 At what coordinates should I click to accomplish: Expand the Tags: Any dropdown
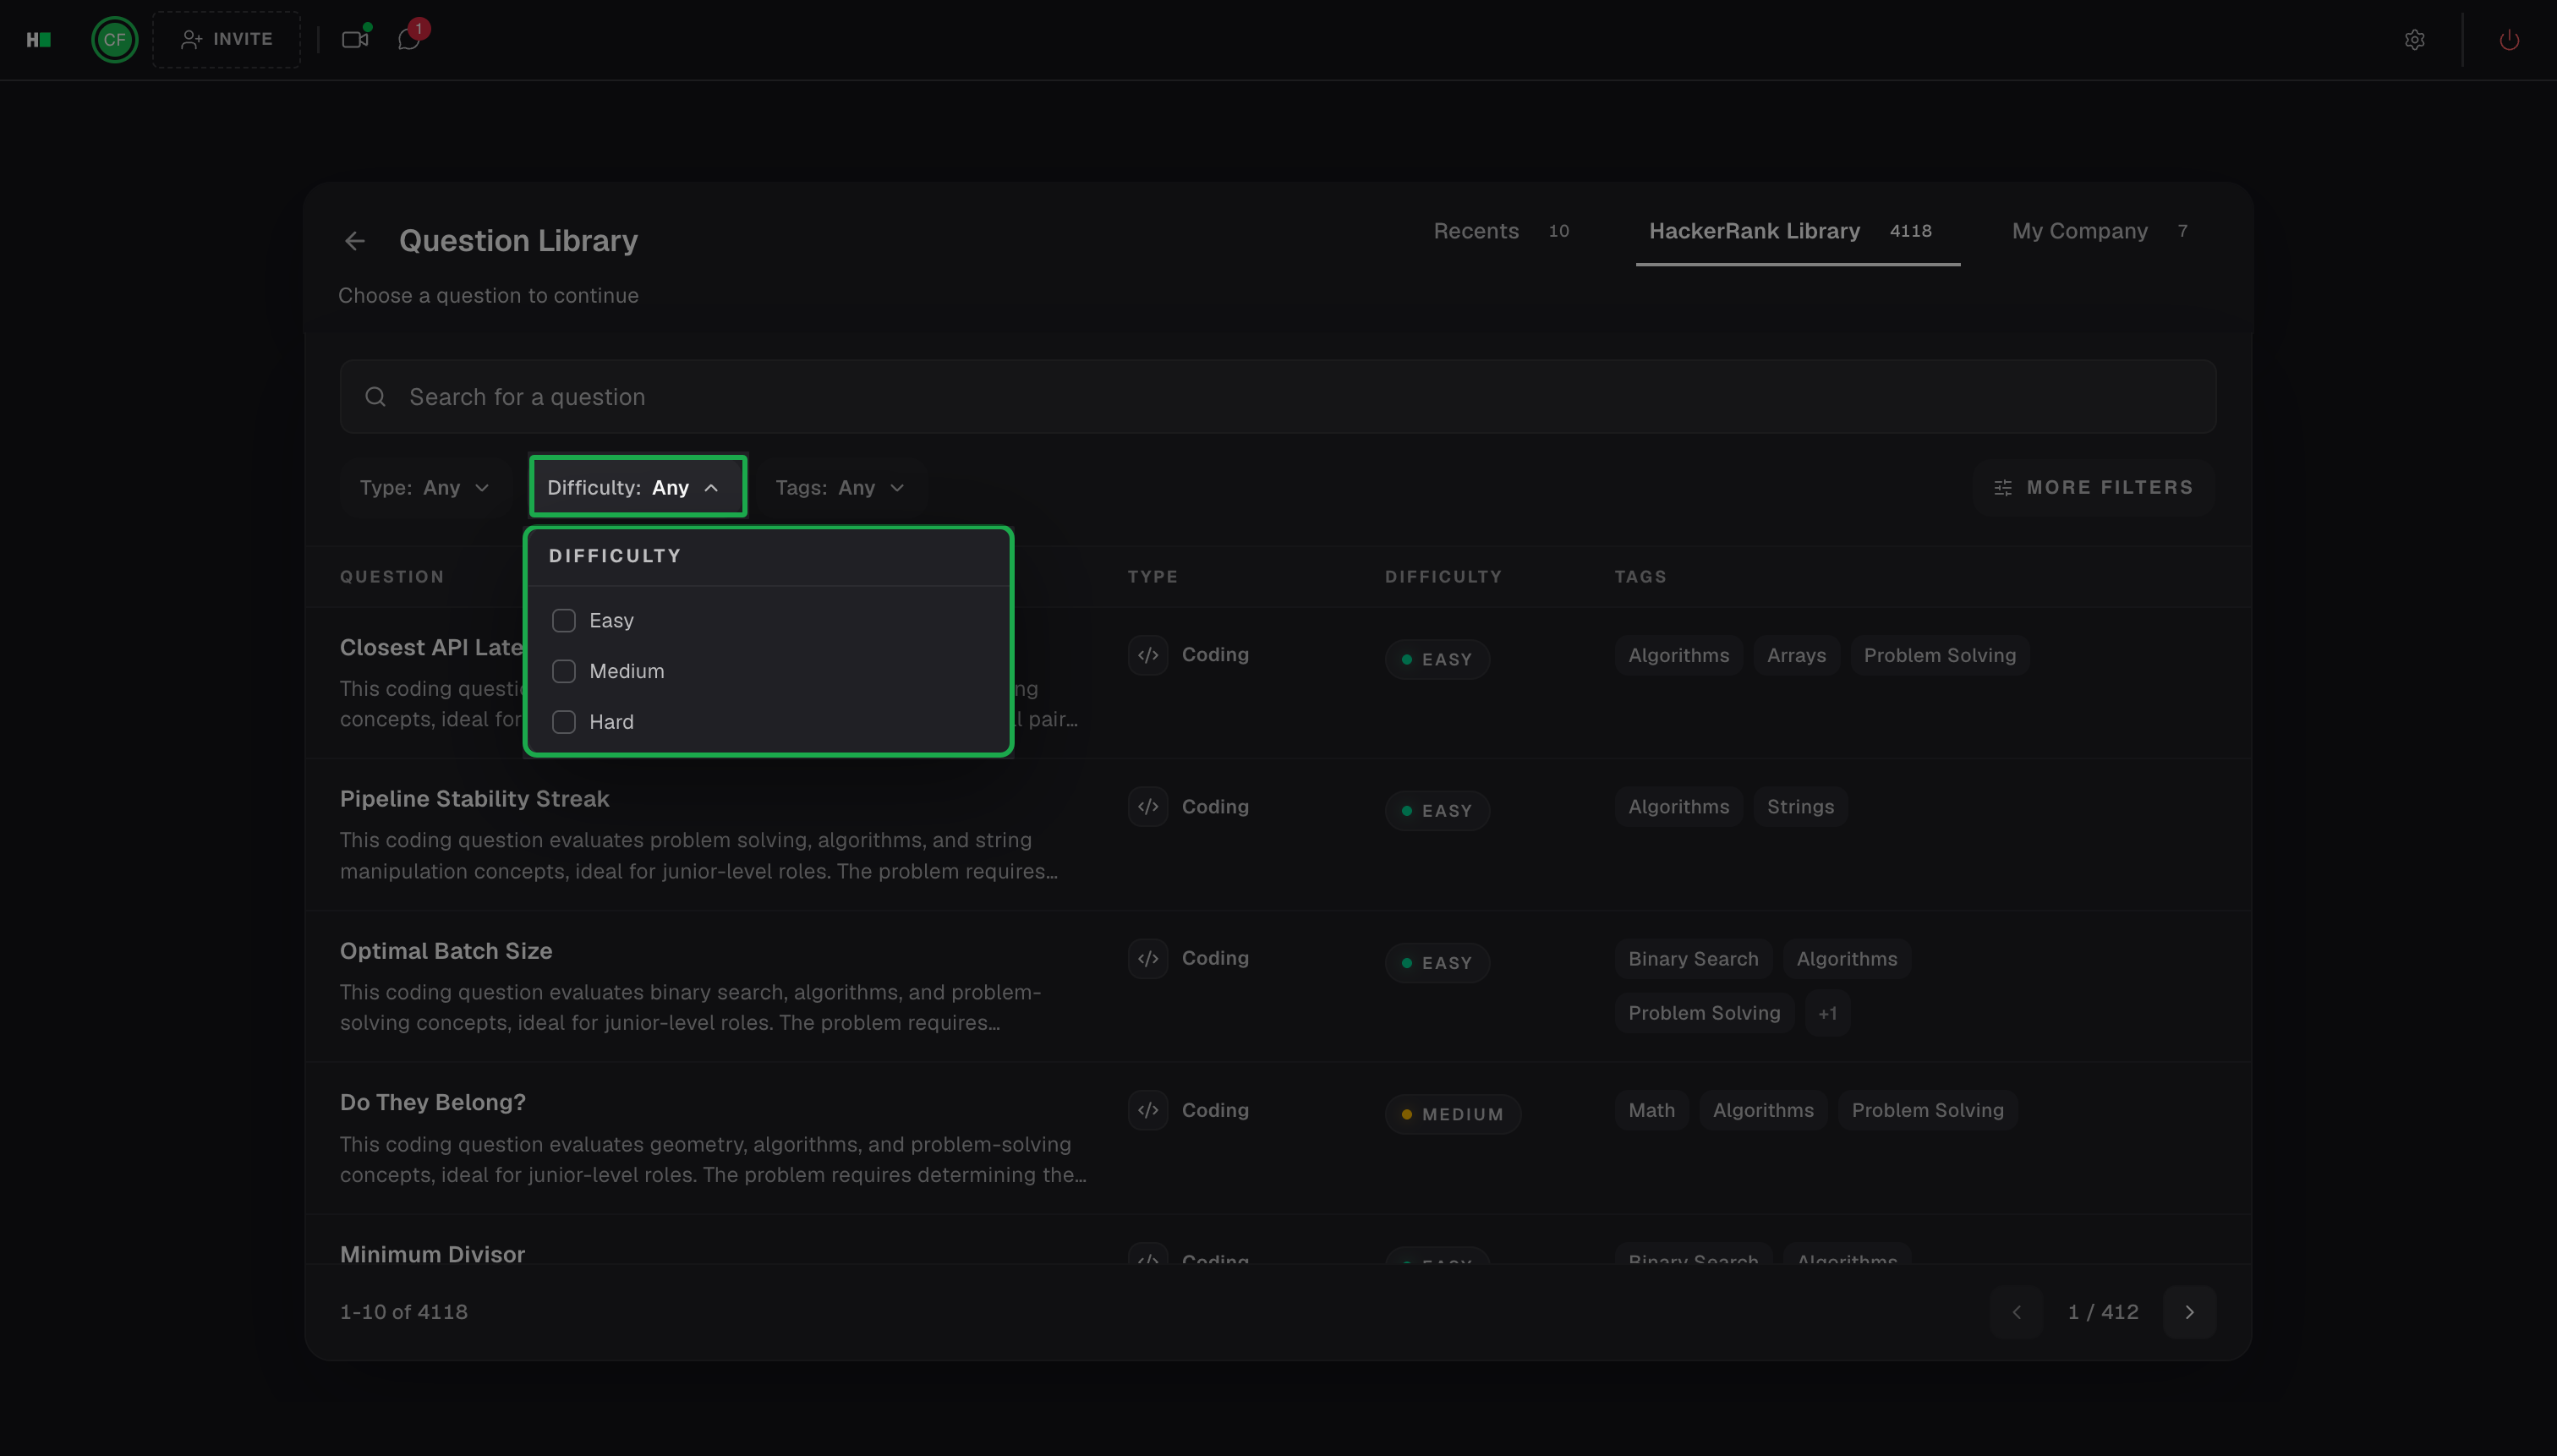click(x=840, y=488)
